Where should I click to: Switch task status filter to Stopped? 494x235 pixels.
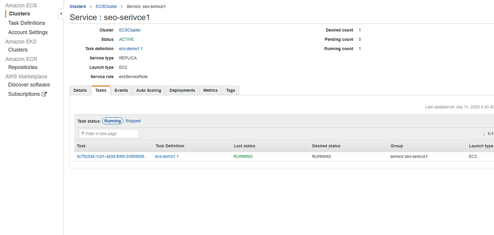coord(133,121)
